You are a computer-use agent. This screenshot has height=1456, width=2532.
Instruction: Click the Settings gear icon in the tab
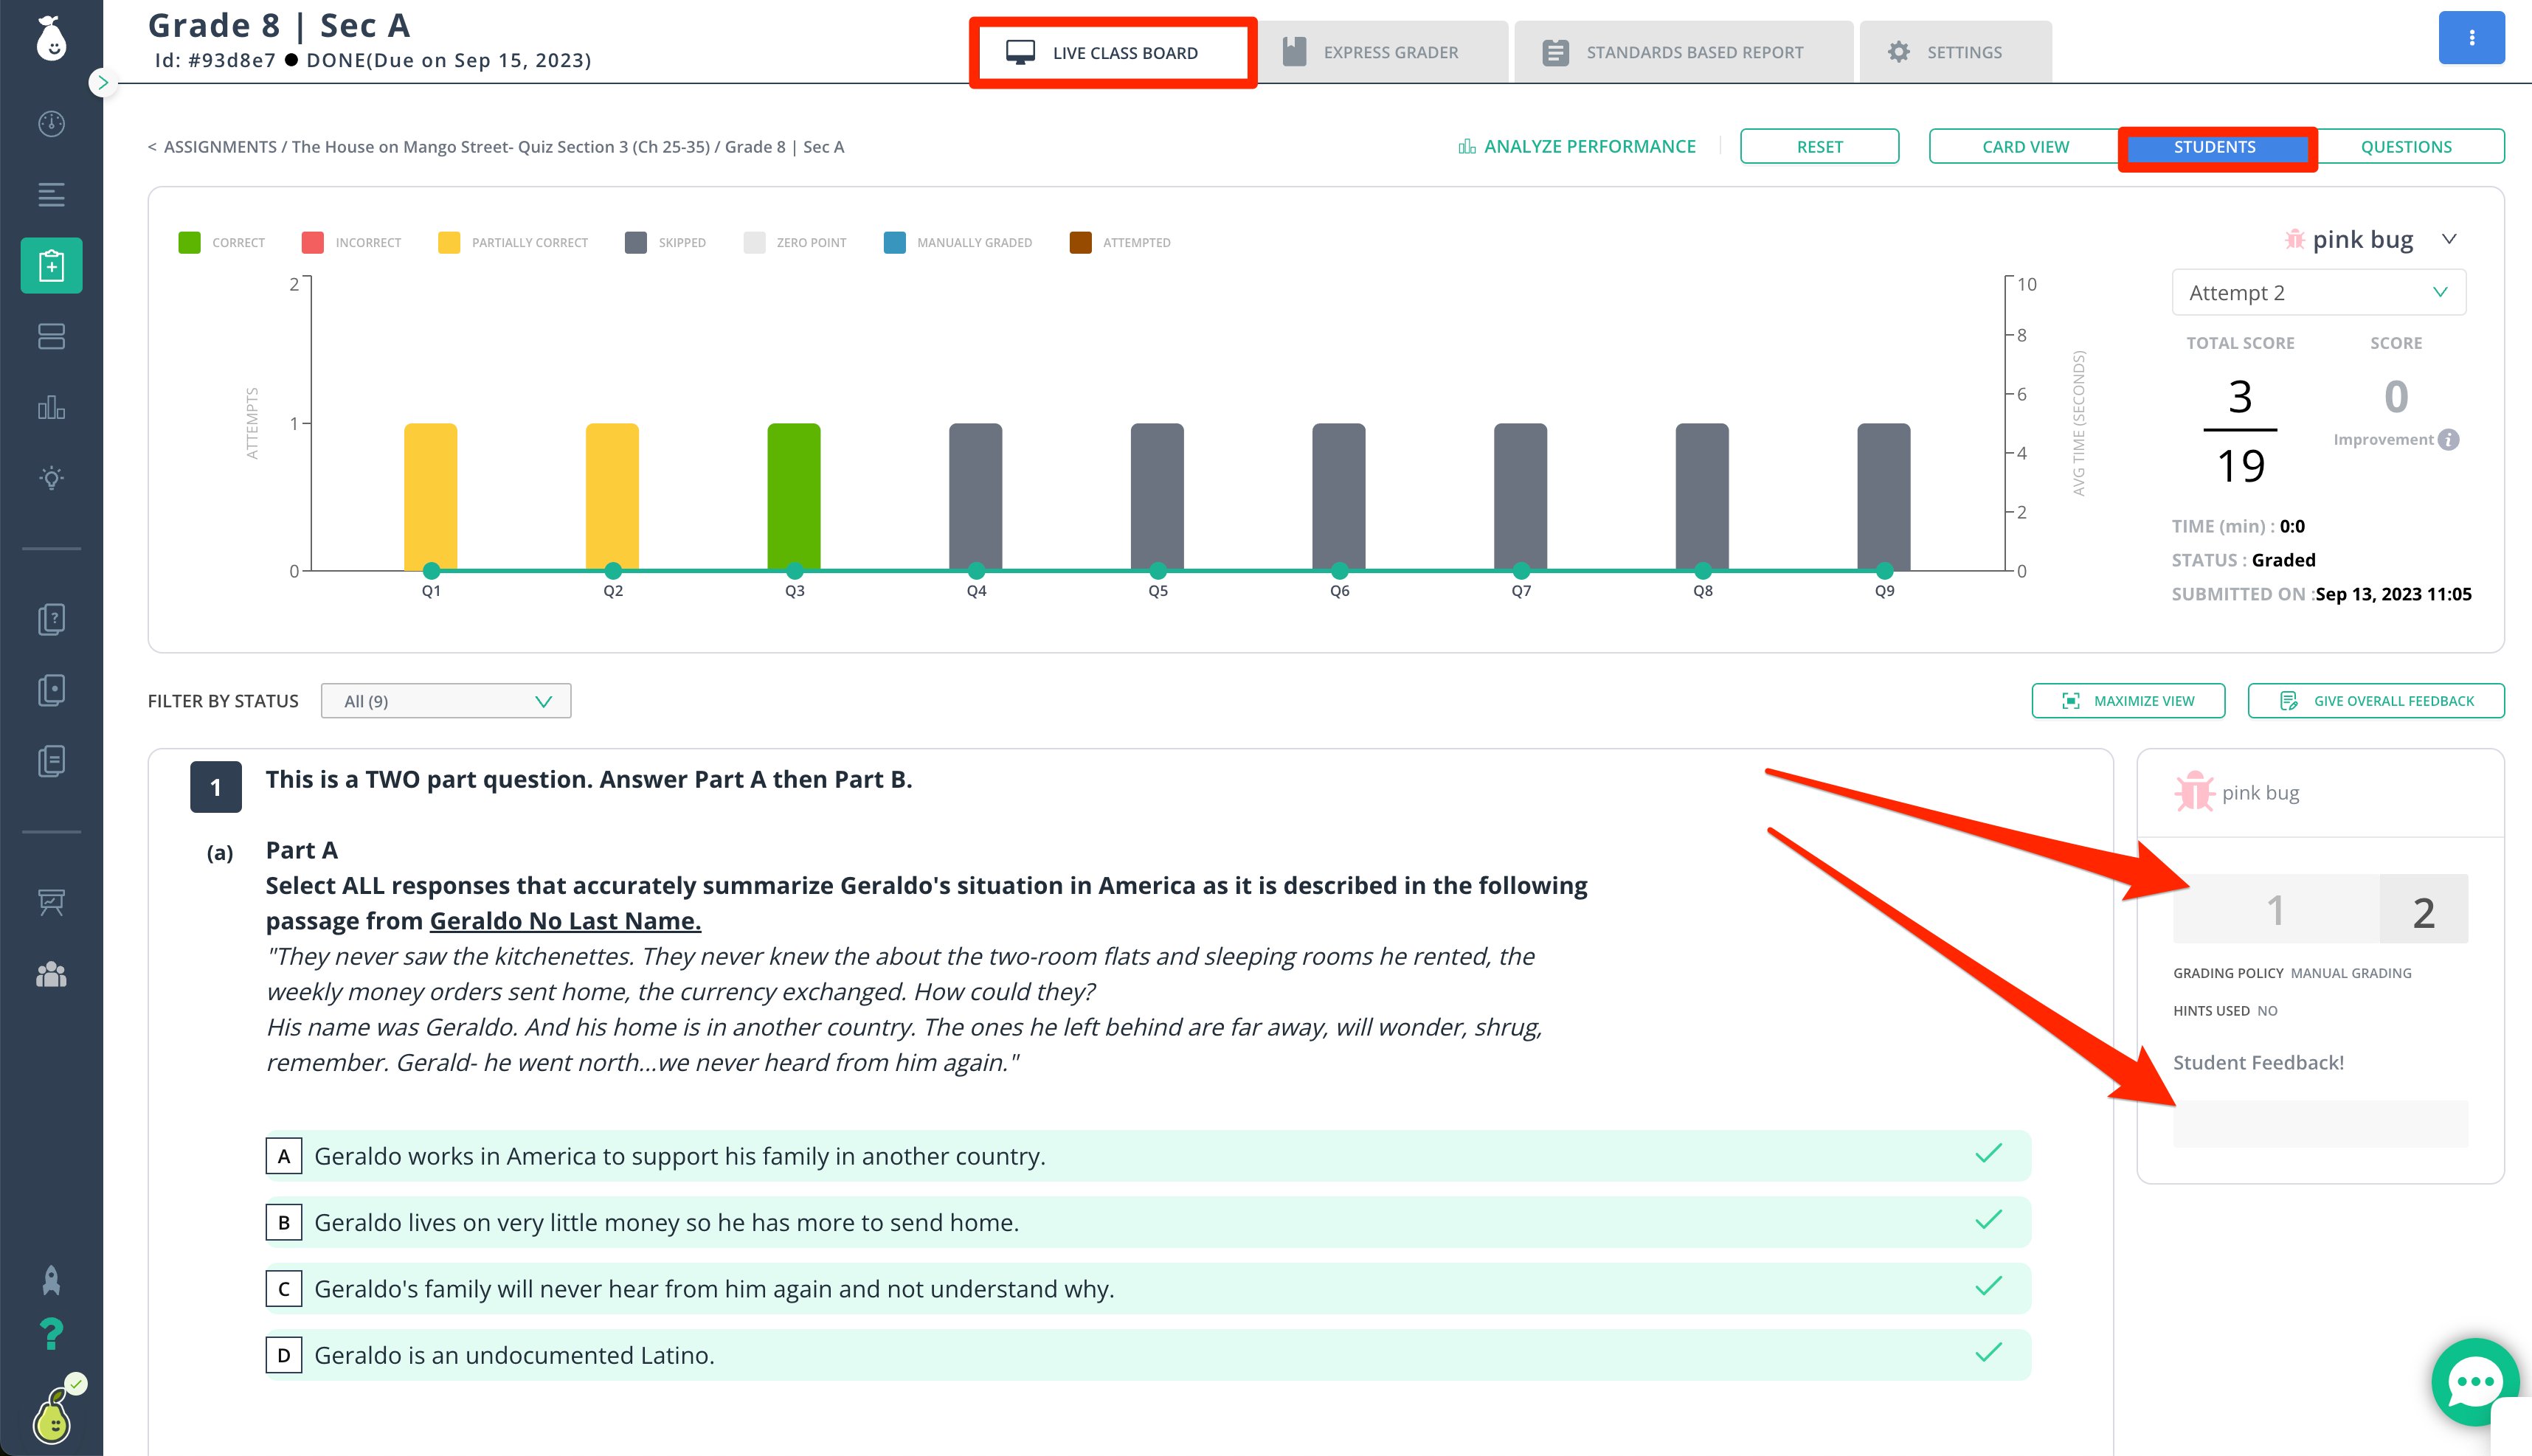[x=1898, y=52]
